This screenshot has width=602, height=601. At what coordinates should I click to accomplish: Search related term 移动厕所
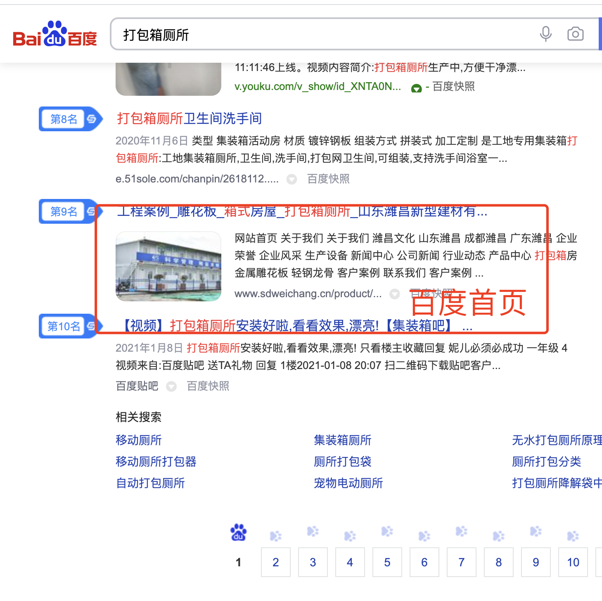[x=139, y=440]
